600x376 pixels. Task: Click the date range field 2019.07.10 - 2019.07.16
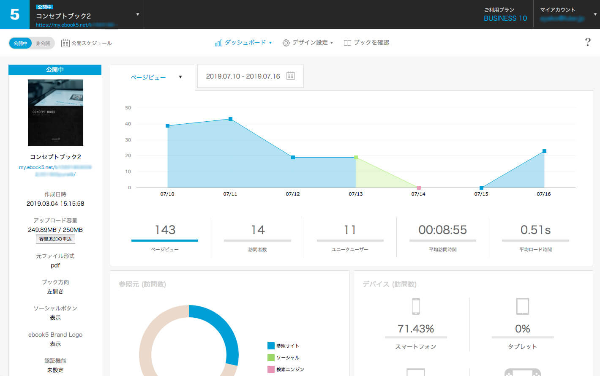[251, 76]
